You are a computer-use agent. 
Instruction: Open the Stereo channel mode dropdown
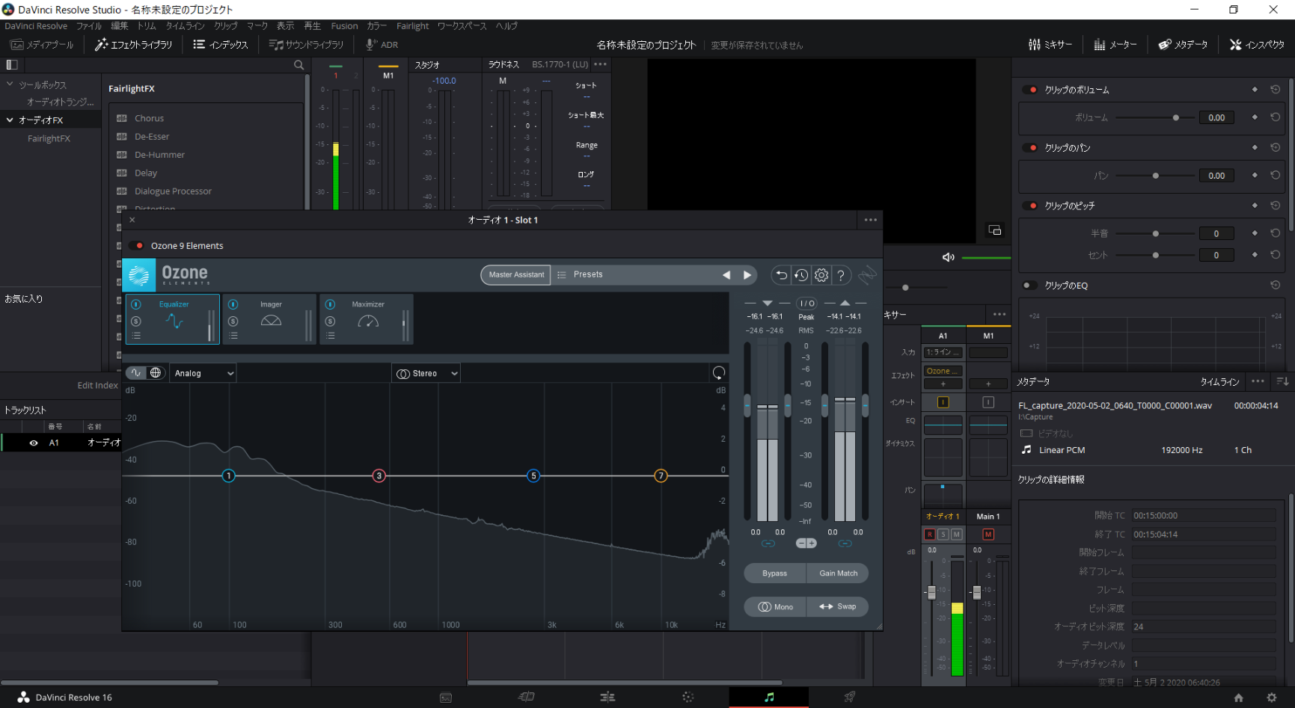(426, 373)
